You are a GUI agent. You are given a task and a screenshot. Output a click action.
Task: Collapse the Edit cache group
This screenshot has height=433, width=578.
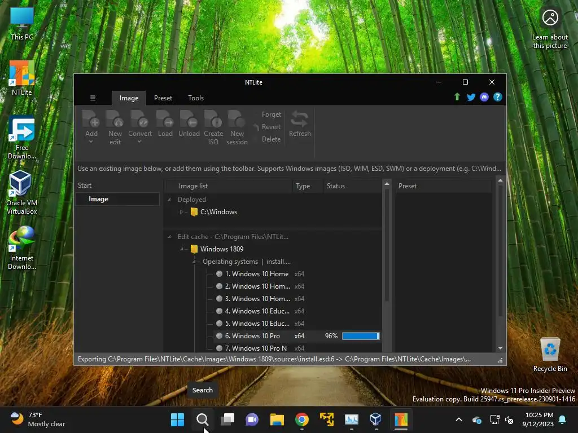[x=169, y=237]
